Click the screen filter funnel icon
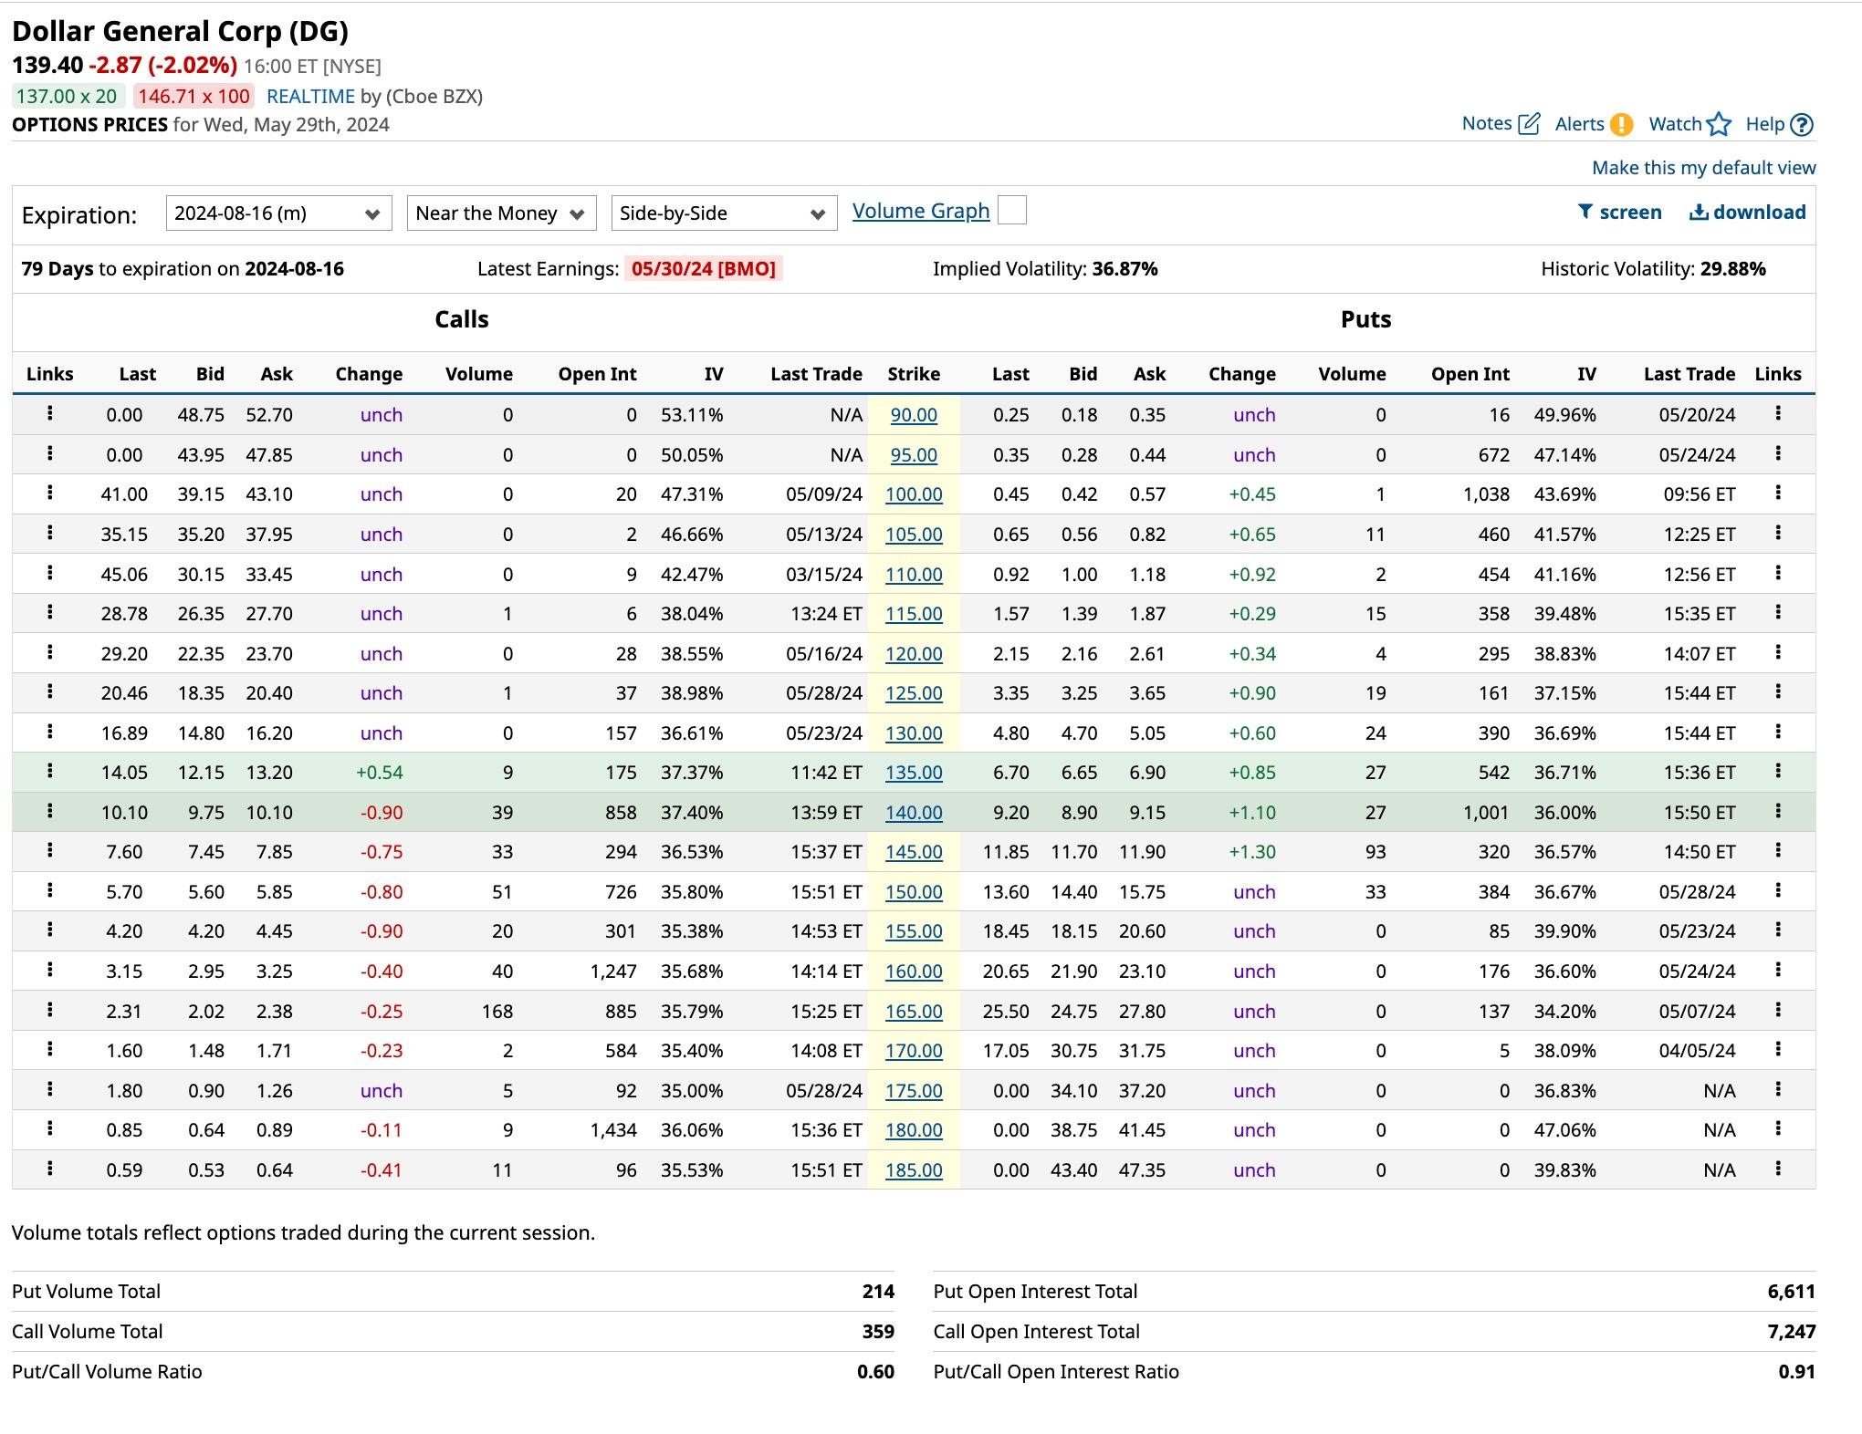 [x=1585, y=212]
